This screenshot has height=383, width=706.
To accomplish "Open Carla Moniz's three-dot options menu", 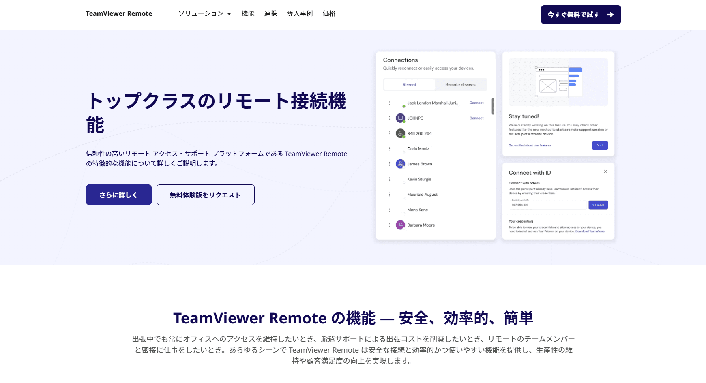I will coord(389,149).
